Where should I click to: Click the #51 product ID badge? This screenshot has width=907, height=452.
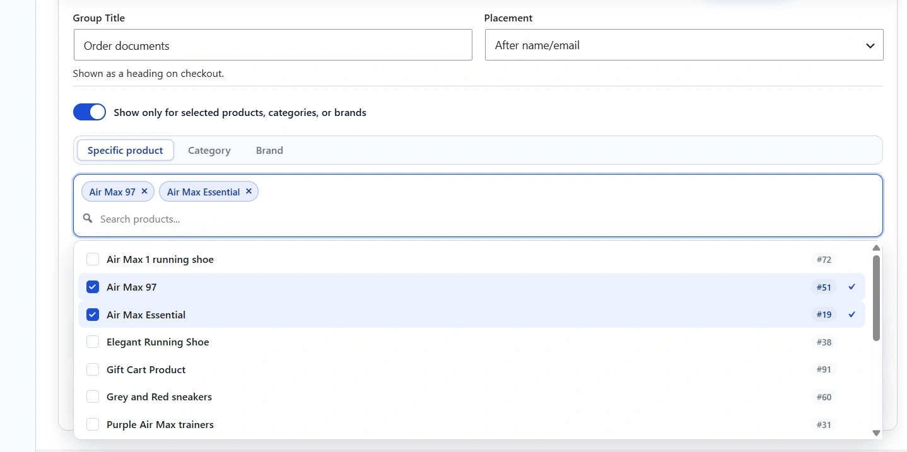coord(824,287)
